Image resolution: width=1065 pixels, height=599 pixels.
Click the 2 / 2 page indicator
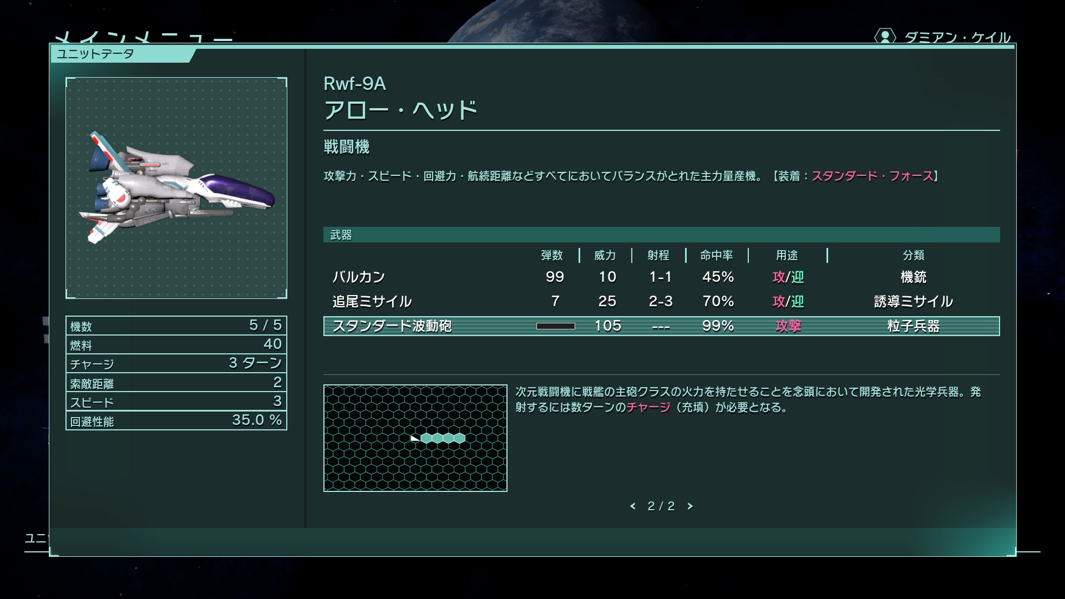(661, 506)
